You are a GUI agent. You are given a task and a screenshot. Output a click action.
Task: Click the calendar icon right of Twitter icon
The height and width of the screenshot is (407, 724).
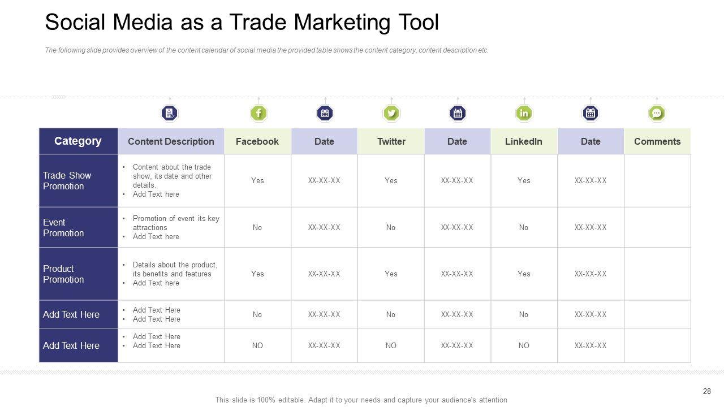458,114
